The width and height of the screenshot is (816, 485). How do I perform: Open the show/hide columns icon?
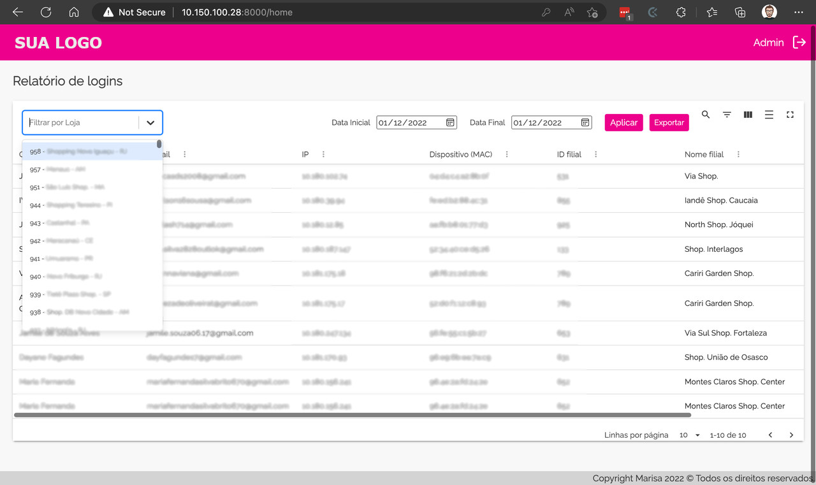748,115
